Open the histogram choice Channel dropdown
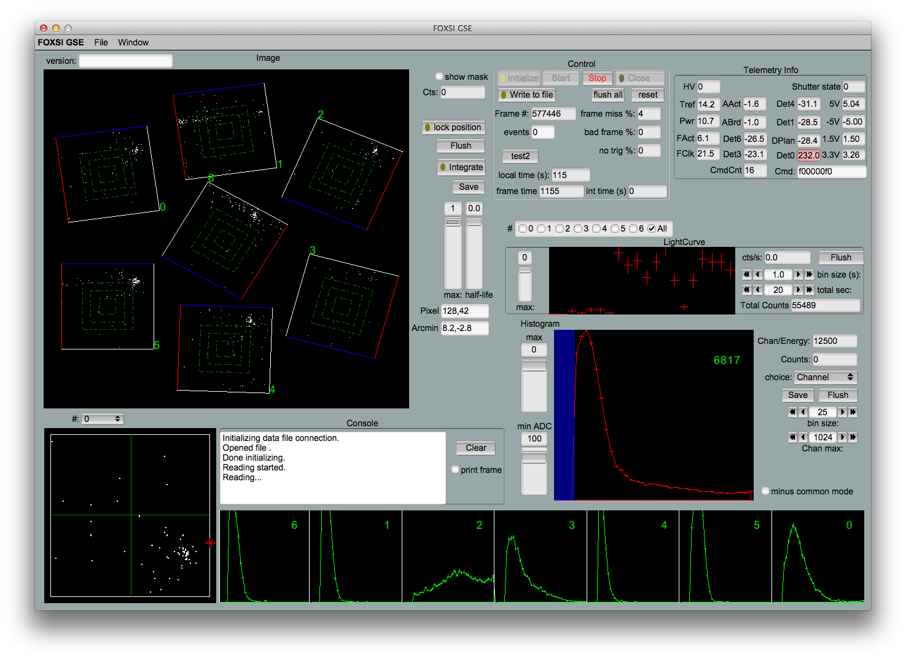 click(x=825, y=377)
